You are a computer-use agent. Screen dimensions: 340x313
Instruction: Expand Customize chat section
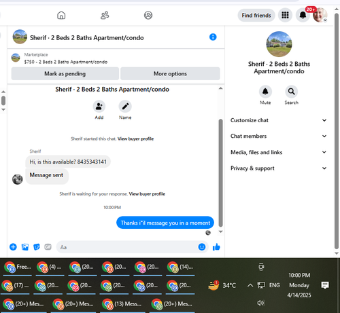pyautogui.click(x=279, y=120)
